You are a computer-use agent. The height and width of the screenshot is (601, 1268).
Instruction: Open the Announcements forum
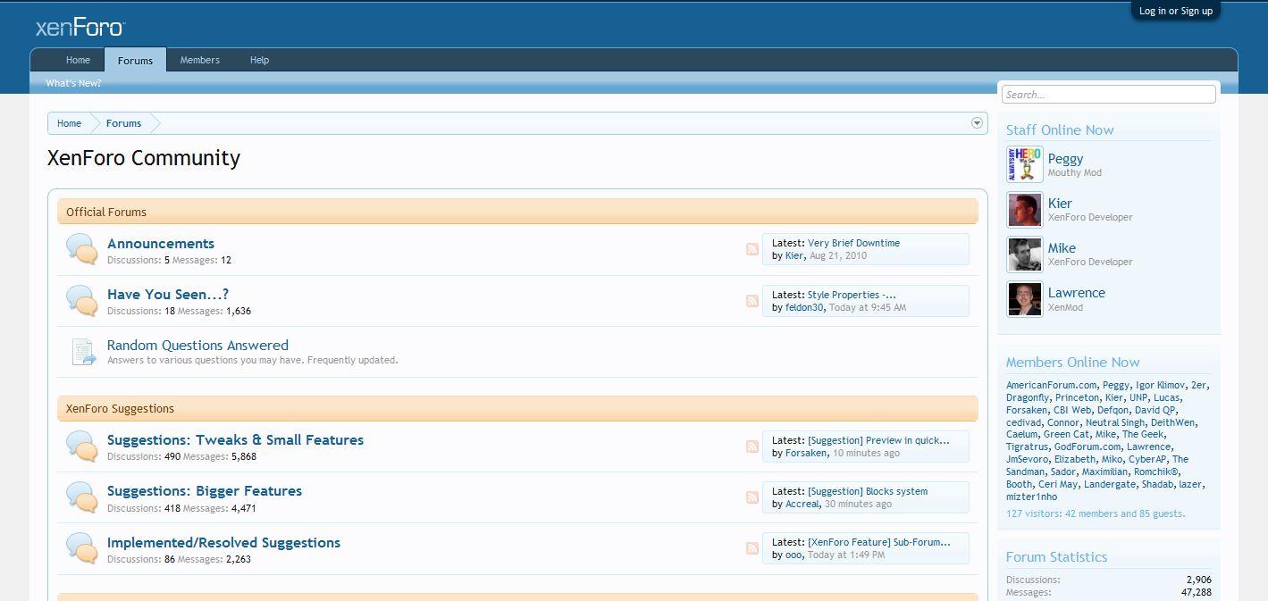(x=161, y=243)
